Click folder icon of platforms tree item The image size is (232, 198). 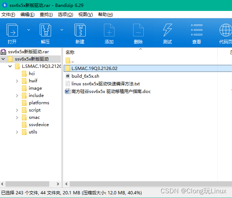24,103
